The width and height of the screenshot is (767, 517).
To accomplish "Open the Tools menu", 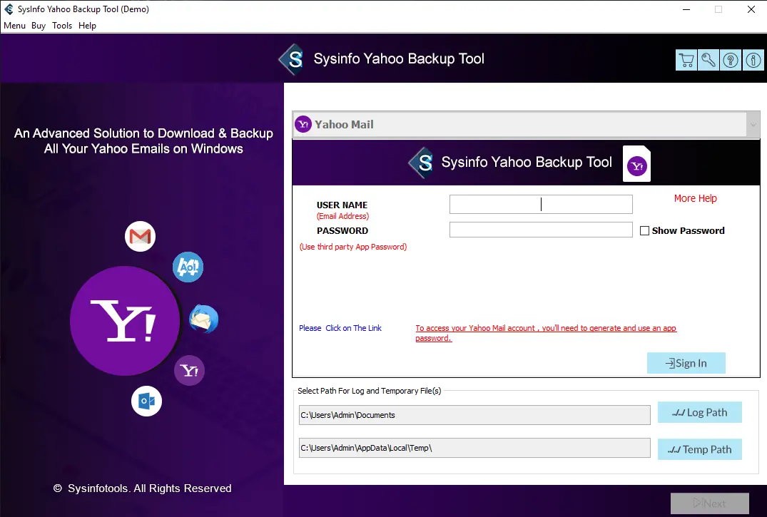I will (61, 25).
